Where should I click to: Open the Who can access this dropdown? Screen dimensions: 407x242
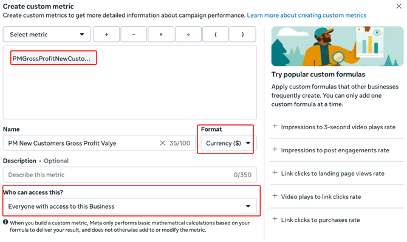tap(130, 206)
